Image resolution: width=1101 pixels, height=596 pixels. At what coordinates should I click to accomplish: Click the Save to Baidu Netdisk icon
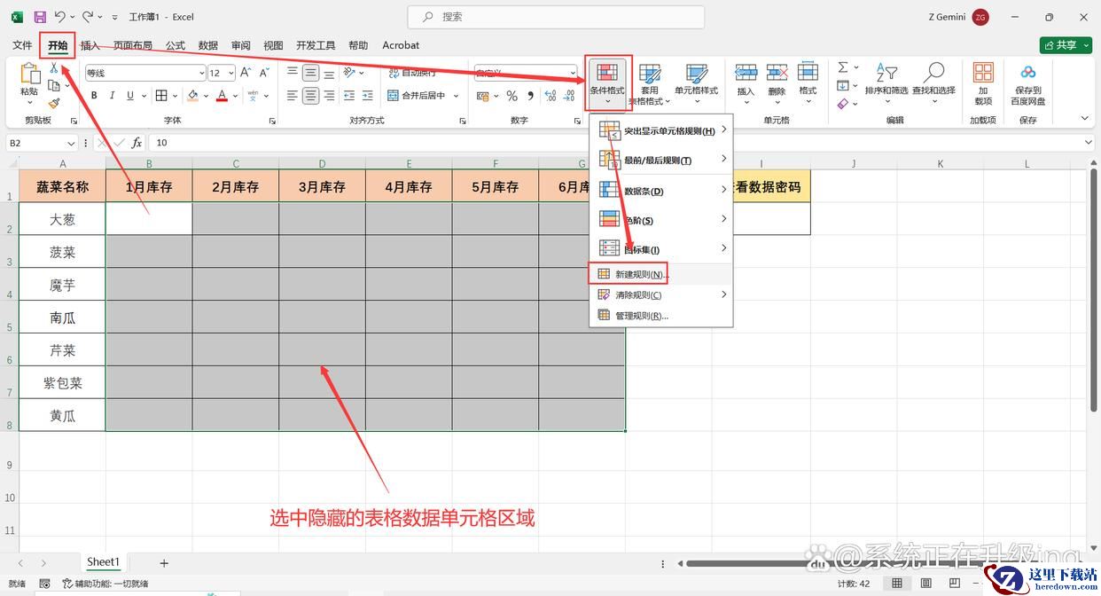pyautogui.click(x=1027, y=73)
